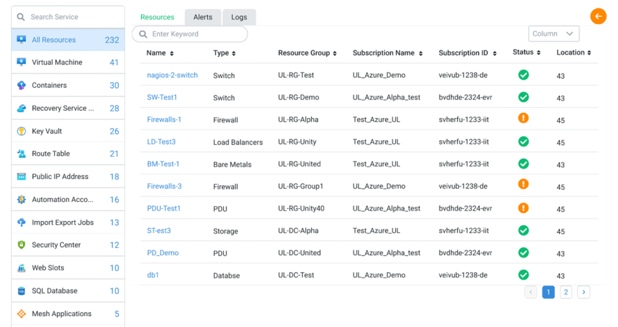Open the Firewalls-1 resource link
Image resolution: width=618 pixels, height=327 pixels.
click(x=164, y=120)
